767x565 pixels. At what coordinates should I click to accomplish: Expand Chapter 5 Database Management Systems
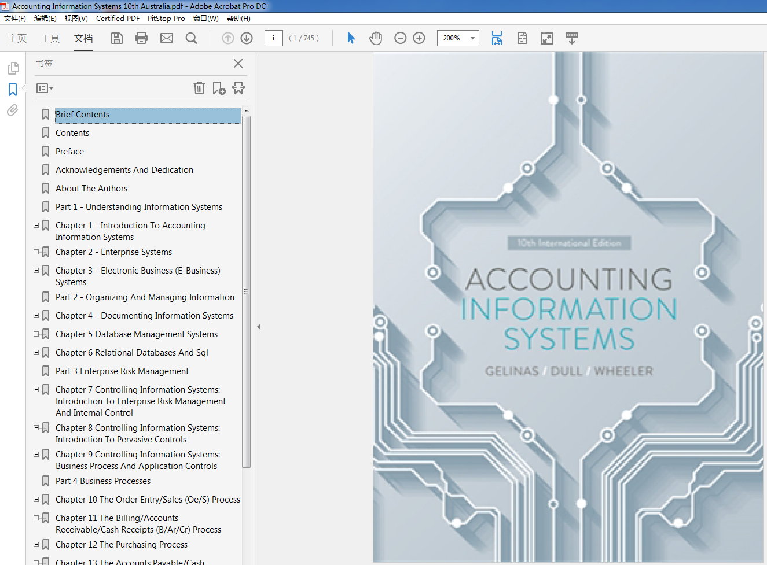[x=36, y=334]
